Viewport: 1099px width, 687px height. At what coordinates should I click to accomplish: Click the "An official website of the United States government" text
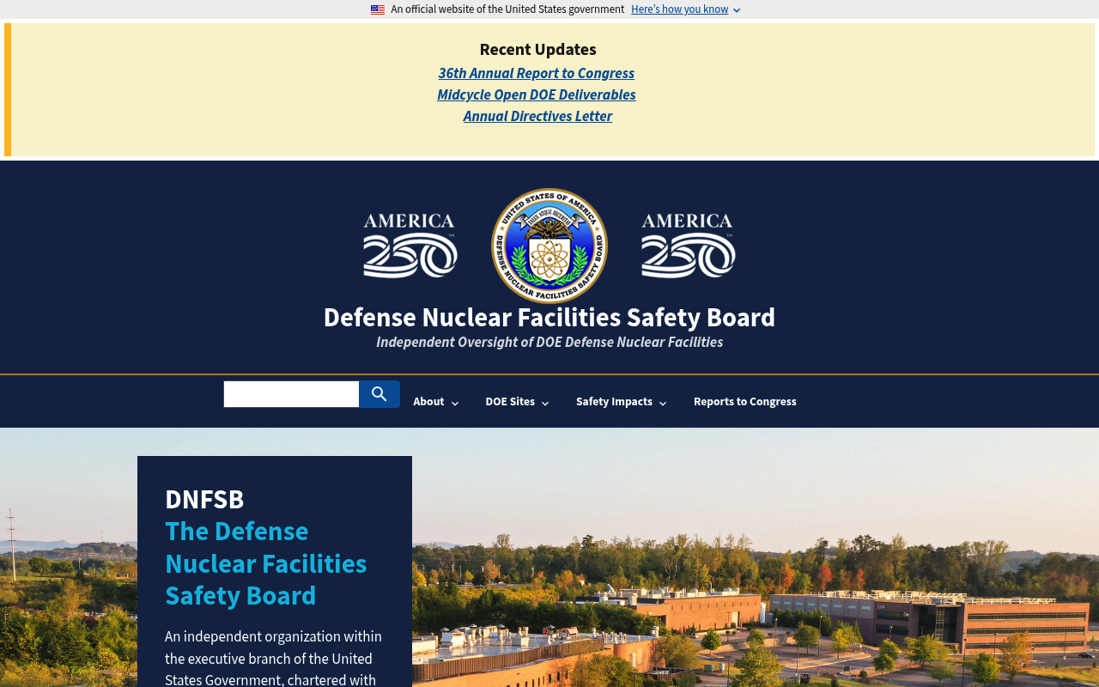click(507, 9)
